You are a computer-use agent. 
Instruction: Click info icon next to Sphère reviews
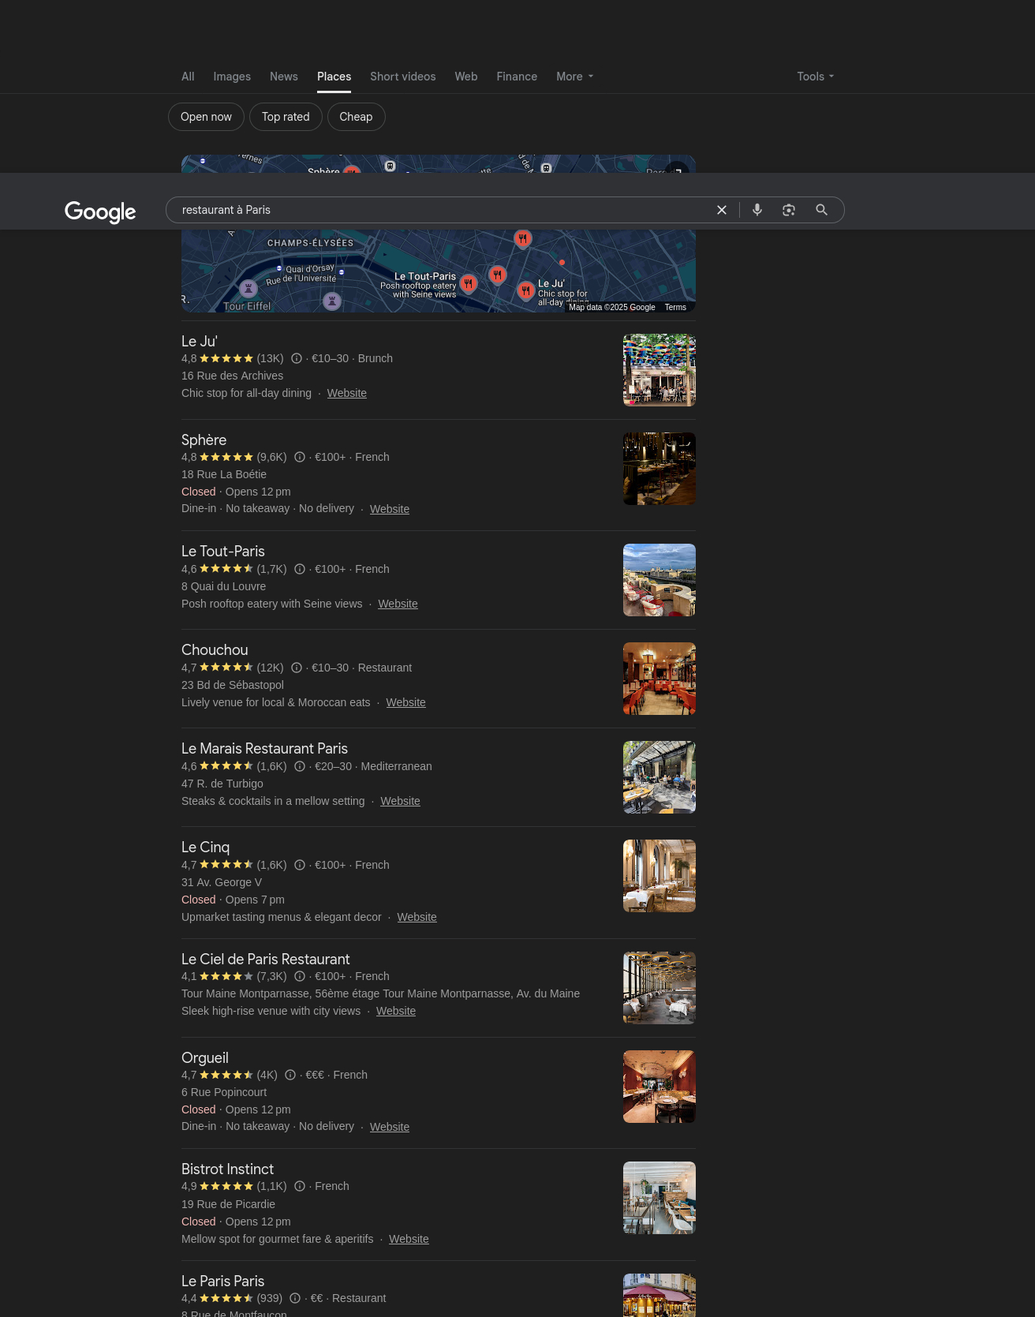(x=300, y=457)
